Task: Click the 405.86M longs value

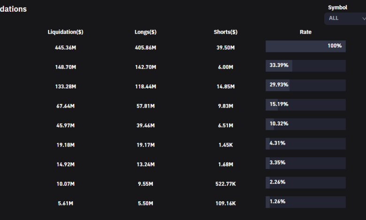Action: click(145, 48)
